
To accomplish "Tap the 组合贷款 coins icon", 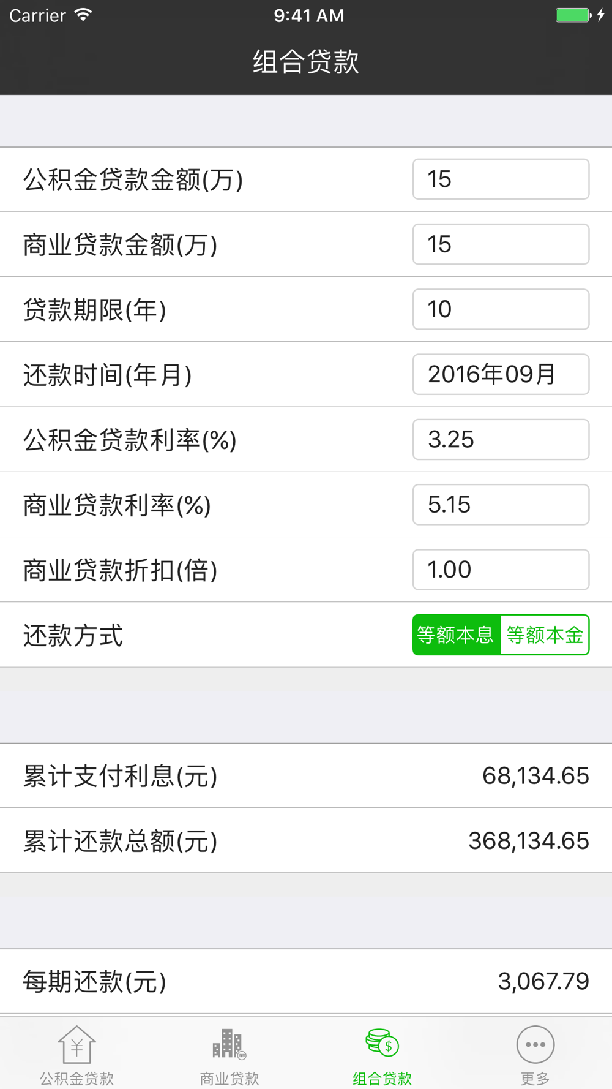I will [x=382, y=1043].
